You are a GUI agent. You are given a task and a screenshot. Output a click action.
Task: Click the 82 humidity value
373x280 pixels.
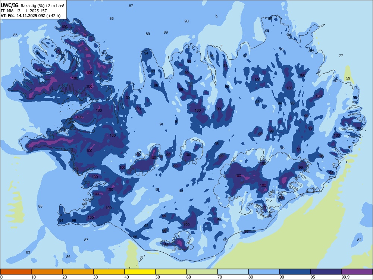click(x=359, y=240)
